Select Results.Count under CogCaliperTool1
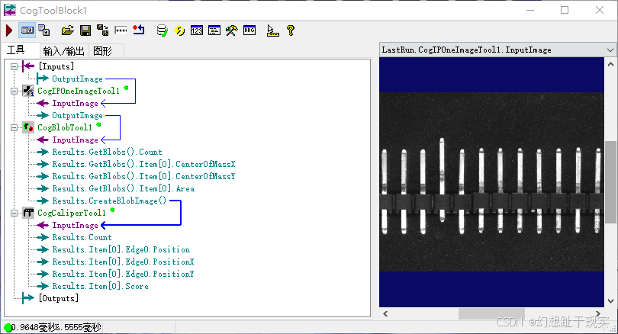Screen dimensions: 618x334 coord(82,237)
